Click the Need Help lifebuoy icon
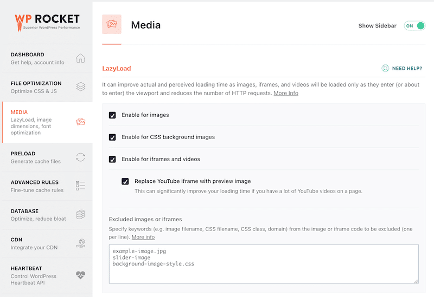The width and height of the screenshot is (434, 297). 385,69
